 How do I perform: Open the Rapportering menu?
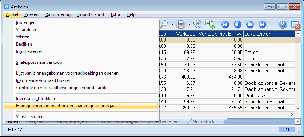point(58,14)
